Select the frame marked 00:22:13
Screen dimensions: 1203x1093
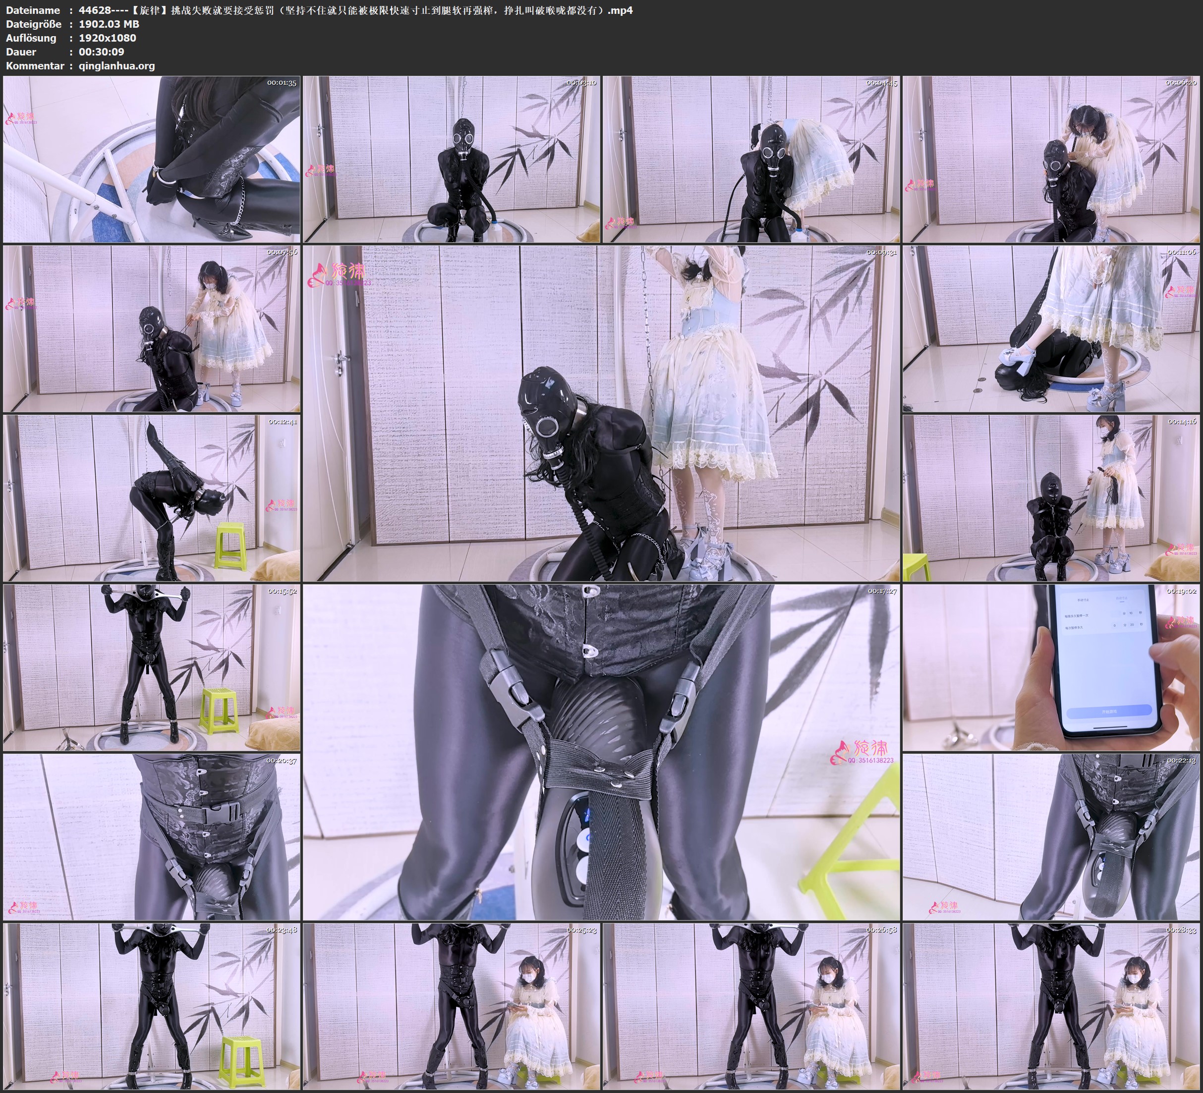tap(1051, 837)
